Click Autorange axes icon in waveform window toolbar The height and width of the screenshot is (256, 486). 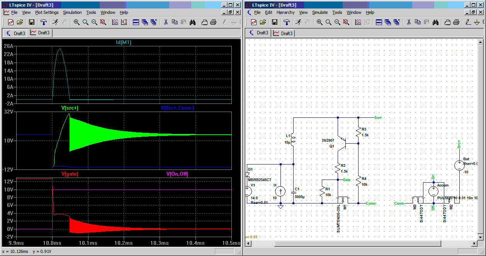(124, 22)
